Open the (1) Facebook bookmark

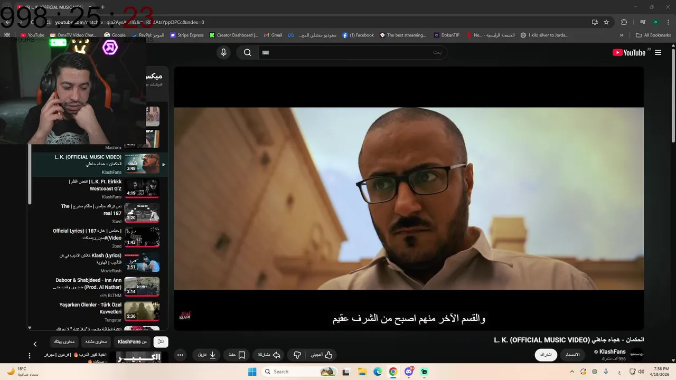[x=358, y=35]
